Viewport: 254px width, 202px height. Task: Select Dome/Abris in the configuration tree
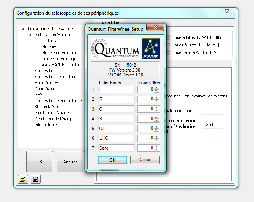(46, 89)
